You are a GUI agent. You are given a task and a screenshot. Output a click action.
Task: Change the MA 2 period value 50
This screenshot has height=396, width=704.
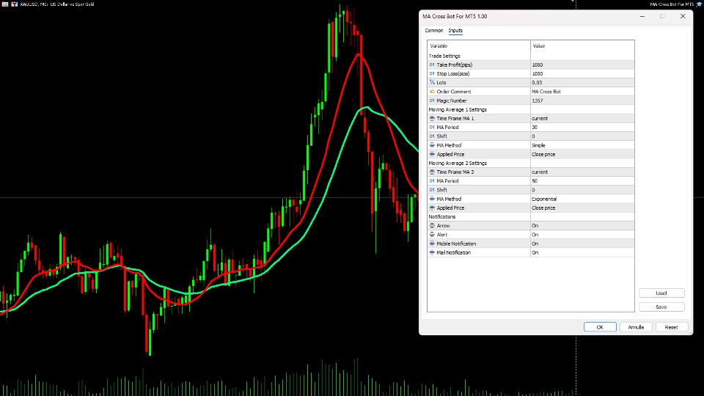(x=582, y=181)
